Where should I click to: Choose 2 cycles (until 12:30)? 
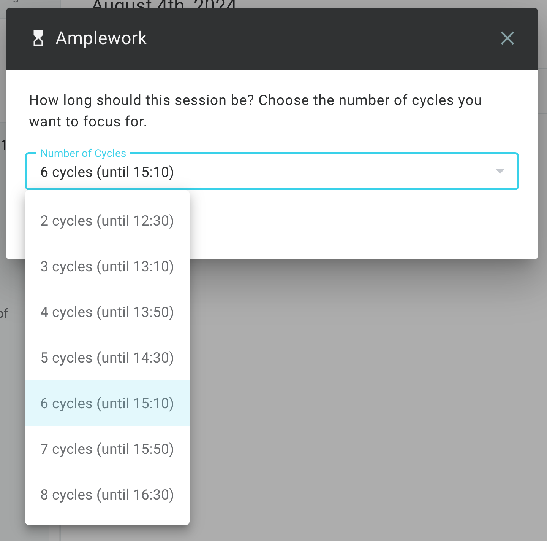point(107,221)
